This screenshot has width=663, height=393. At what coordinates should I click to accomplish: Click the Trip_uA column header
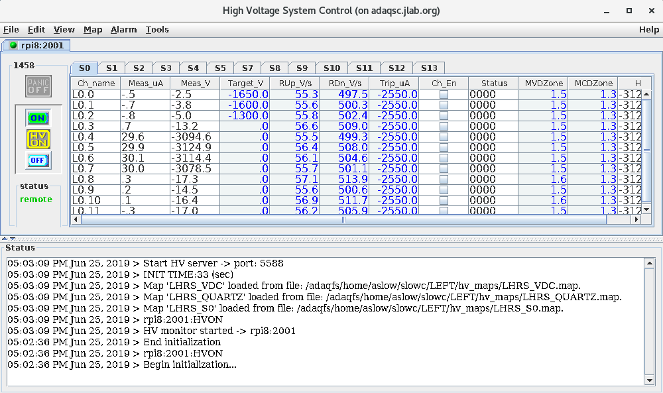pos(394,84)
